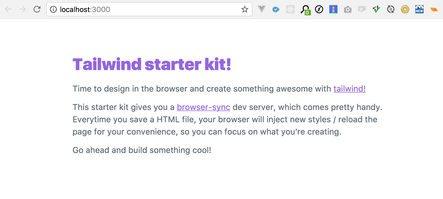This screenshot has width=443, height=199.
Task: Open the Lighthouse extension icon
Action: pos(333,9)
